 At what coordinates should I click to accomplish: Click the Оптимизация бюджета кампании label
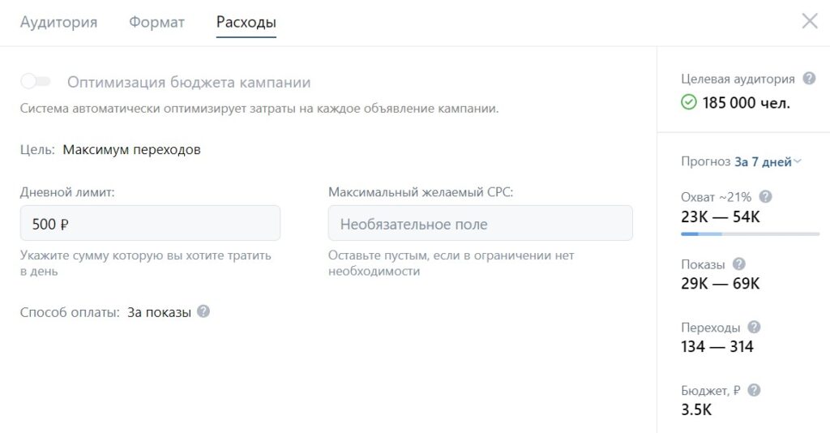coord(189,83)
